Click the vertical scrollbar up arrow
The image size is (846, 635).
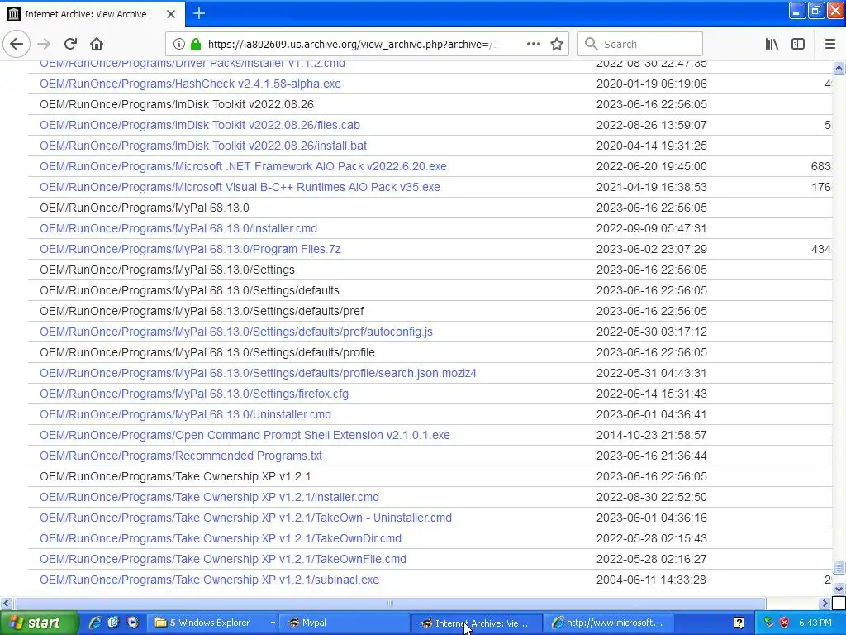[x=839, y=68]
